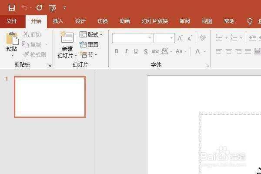Toggle Strikethrough abc button
Viewport: 261px width, 174px height.
click(x=155, y=51)
